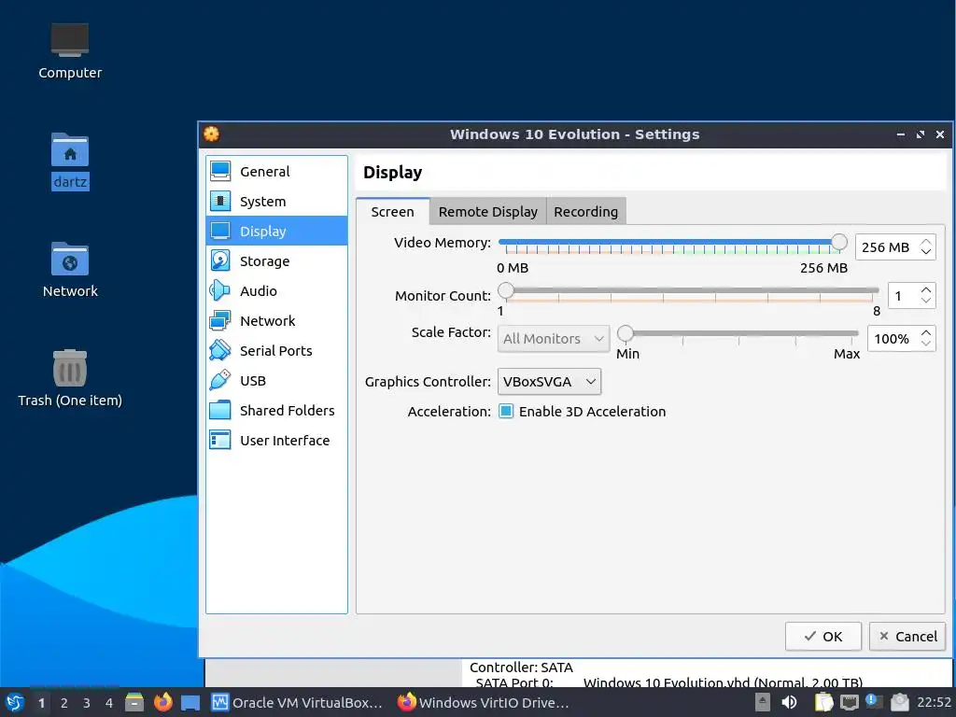
Task: Click the Video Memory 256 MB value field
Action: point(886,246)
